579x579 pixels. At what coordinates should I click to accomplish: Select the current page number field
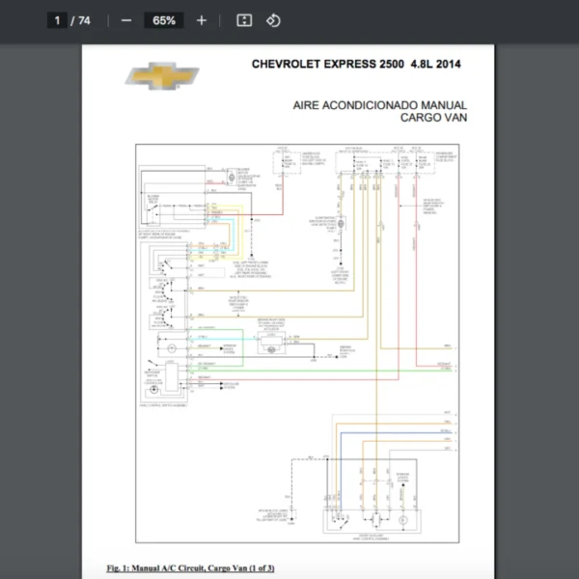pyautogui.click(x=58, y=20)
